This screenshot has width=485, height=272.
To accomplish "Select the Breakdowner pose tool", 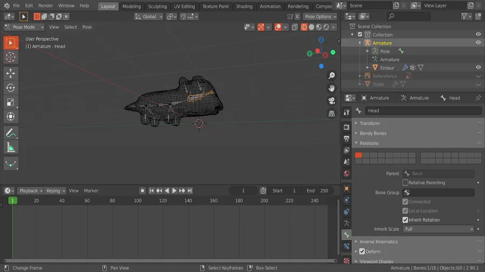I will click(x=11, y=164).
